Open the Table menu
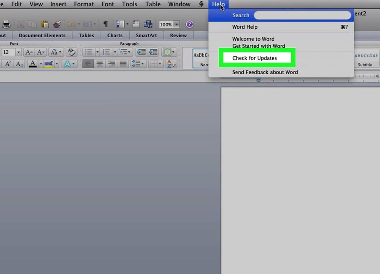 (x=153, y=4)
